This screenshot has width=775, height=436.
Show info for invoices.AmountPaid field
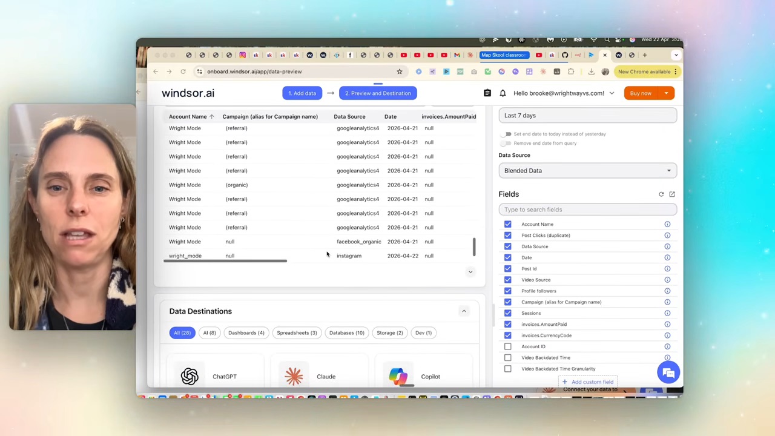(x=667, y=325)
